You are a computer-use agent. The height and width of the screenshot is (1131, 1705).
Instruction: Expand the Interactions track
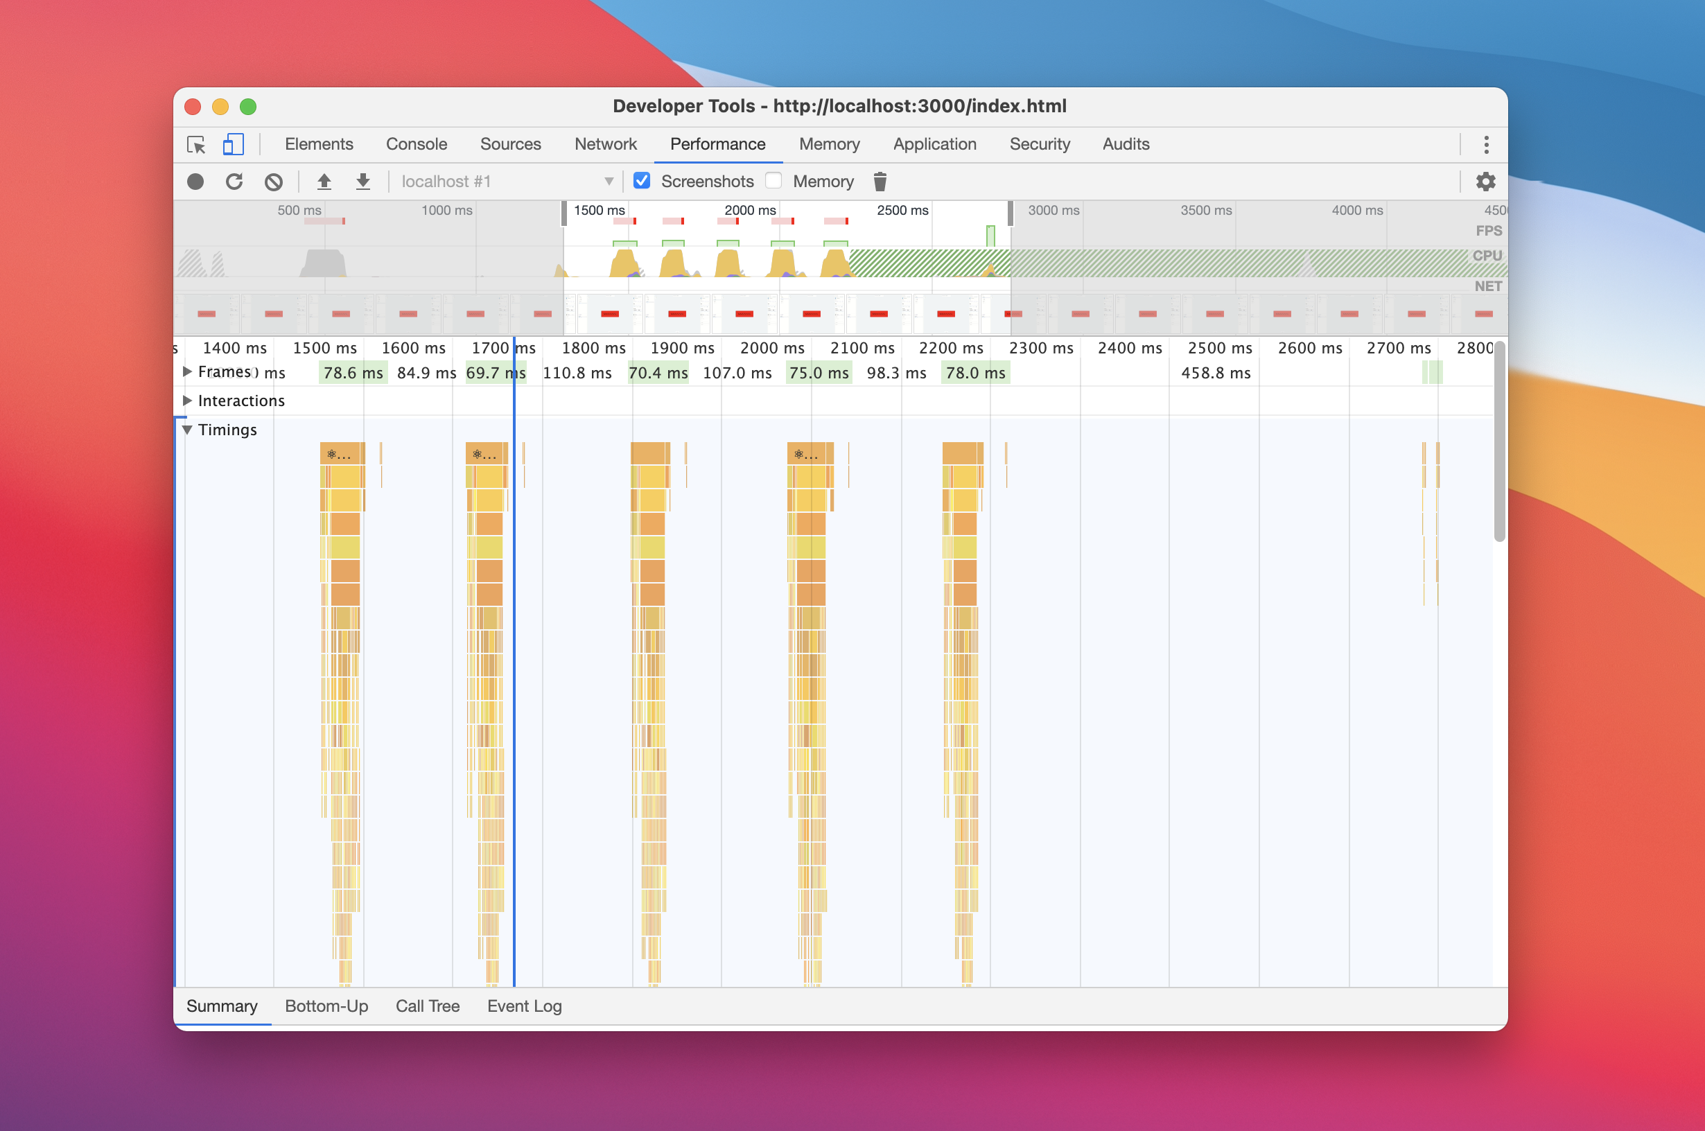tap(187, 401)
